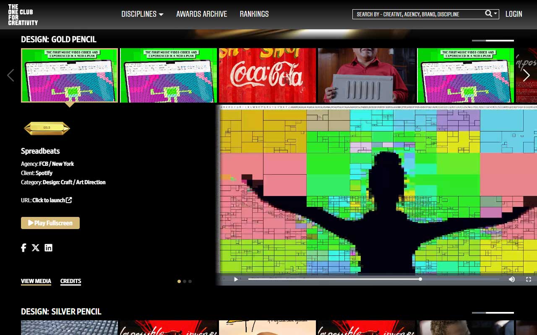This screenshot has height=335, width=537.
Task: Share Spreadbeats on Facebook
Action: tap(23, 247)
